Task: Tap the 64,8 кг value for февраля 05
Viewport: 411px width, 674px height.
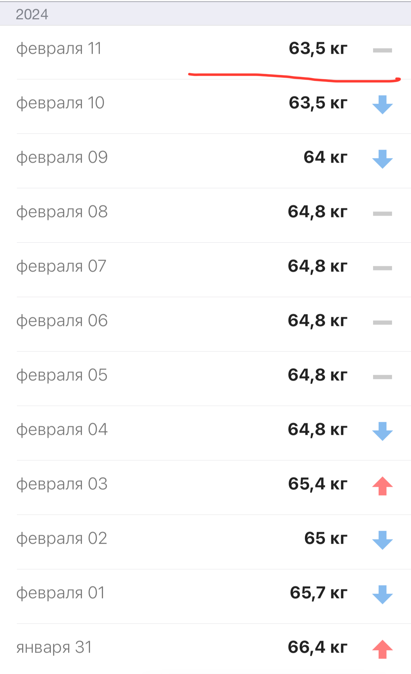Action: 318,375
